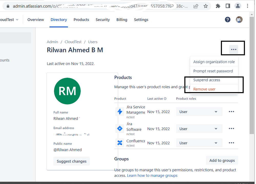This screenshot has height=184, width=256.
Task: Select the Directory tab
Action: [x=59, y=20]
